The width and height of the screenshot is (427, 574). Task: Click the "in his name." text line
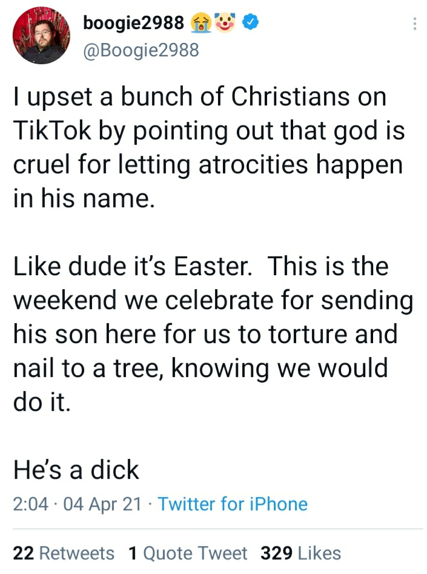click(81, 198)
